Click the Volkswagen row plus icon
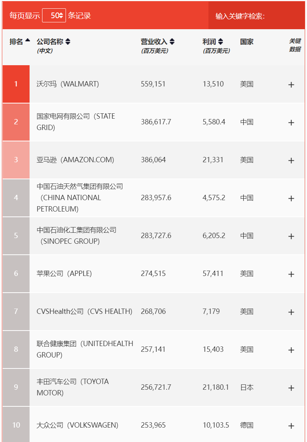This screenshot has width=307, height=442. [291, 426]
